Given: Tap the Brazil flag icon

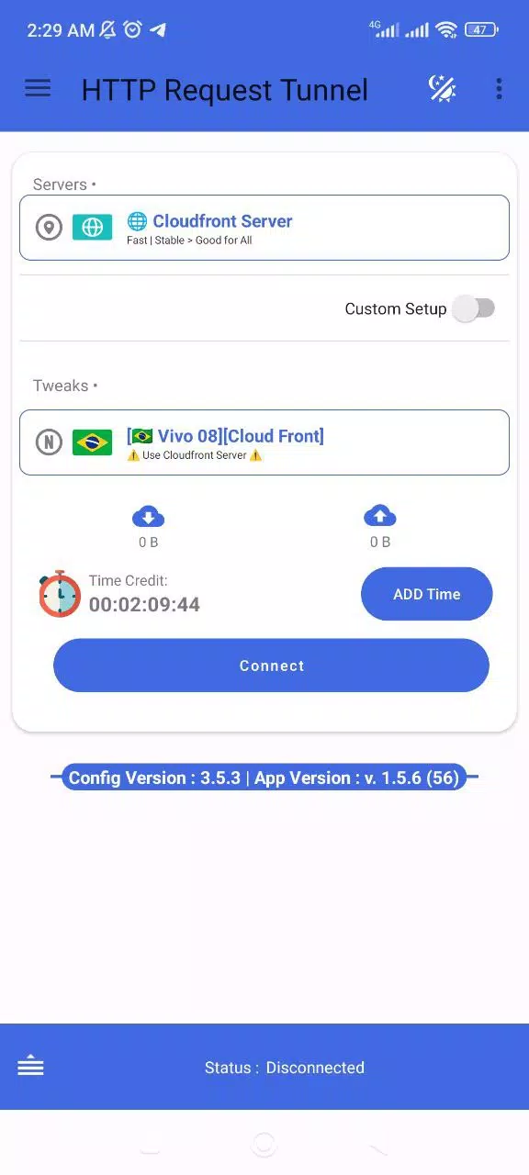Looking at the screenshot, I should click(x=92, y=442).
